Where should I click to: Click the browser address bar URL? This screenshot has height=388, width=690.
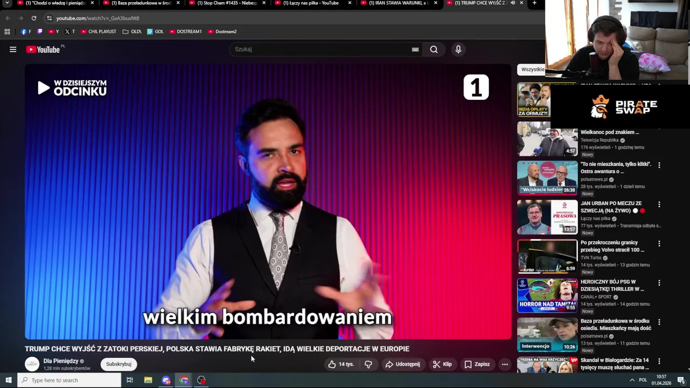98,18
